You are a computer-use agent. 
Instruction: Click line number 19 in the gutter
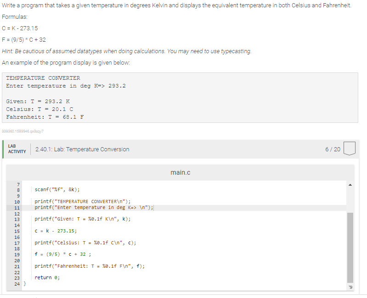click(x=17, y=254)
